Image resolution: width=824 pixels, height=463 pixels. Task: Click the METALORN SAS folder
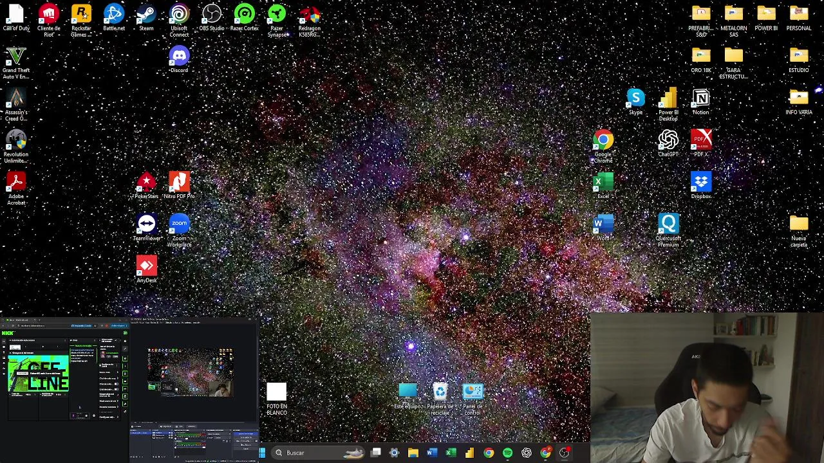[734, 20]
